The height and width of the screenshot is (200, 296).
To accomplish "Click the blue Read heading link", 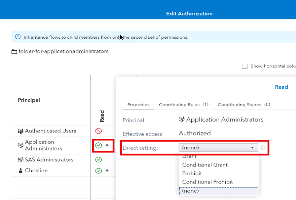I will [x=281, y=87].
